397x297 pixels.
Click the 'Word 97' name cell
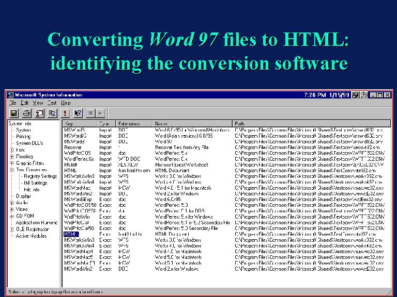(x=163, y=141)
